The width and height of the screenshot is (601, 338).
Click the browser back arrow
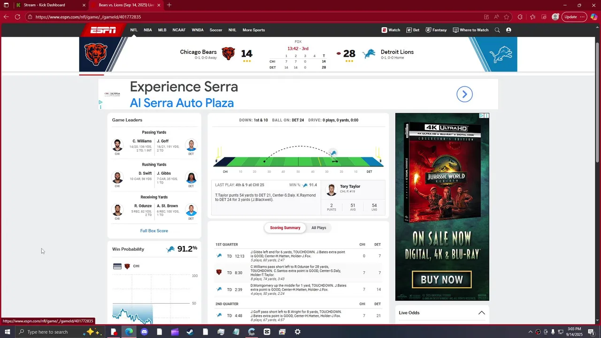pos(6,17)
